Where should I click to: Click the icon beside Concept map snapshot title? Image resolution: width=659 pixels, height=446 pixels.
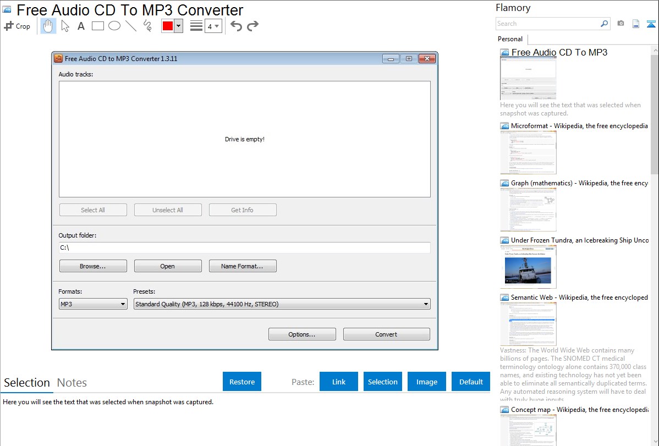point(504,409)
